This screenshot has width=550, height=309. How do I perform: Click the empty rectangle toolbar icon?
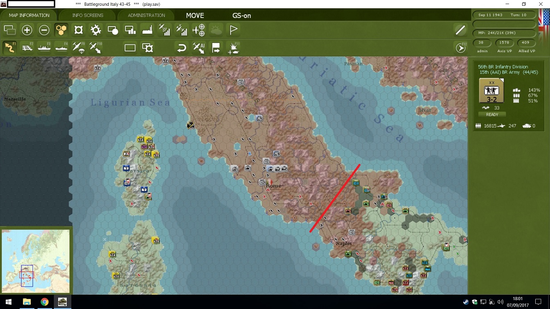[x=130, y=48]
